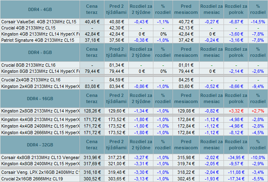
Task: Select the -0,43 € difference cell
Action: pos(141,22)
